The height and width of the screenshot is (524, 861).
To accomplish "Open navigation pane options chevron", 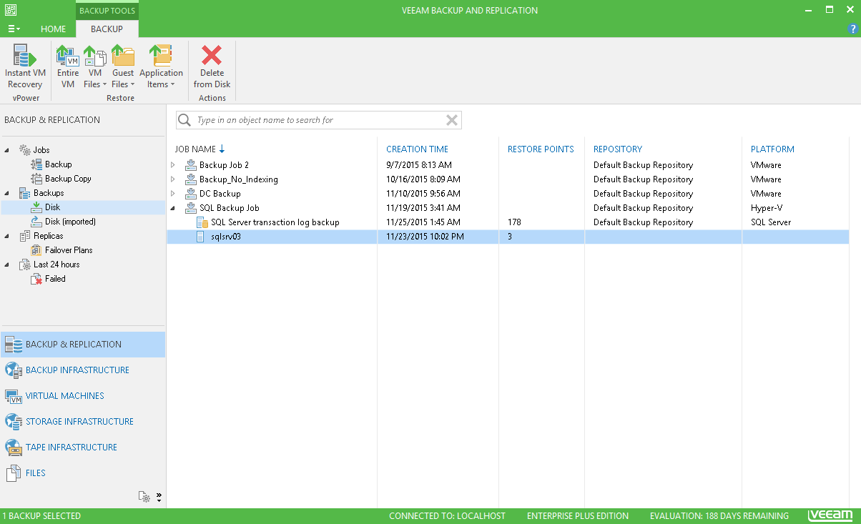I will (x=159, y=496).
